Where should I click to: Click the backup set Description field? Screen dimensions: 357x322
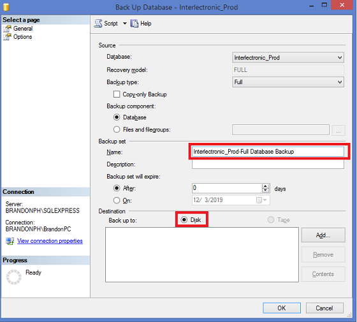click(x=268, y=164)
